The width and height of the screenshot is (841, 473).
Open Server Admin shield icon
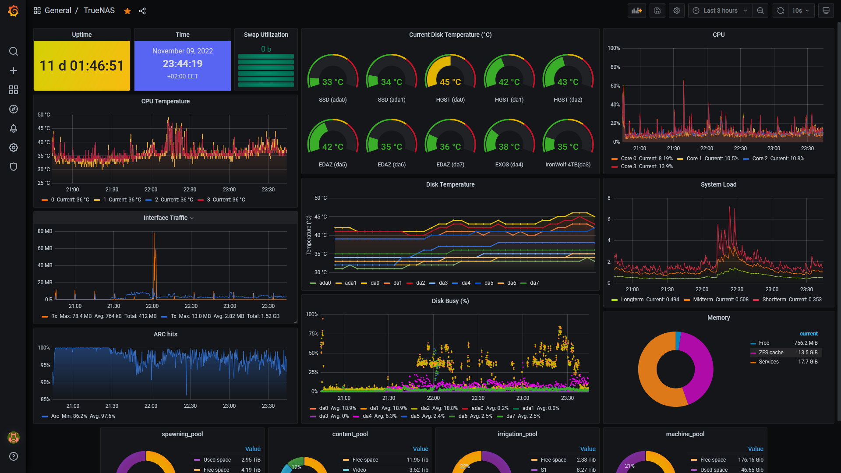(14, 167)
